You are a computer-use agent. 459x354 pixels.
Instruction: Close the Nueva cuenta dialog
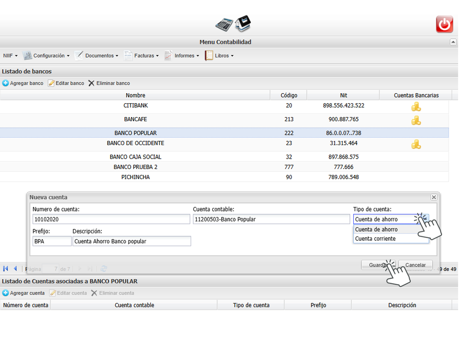pos(434,197)
